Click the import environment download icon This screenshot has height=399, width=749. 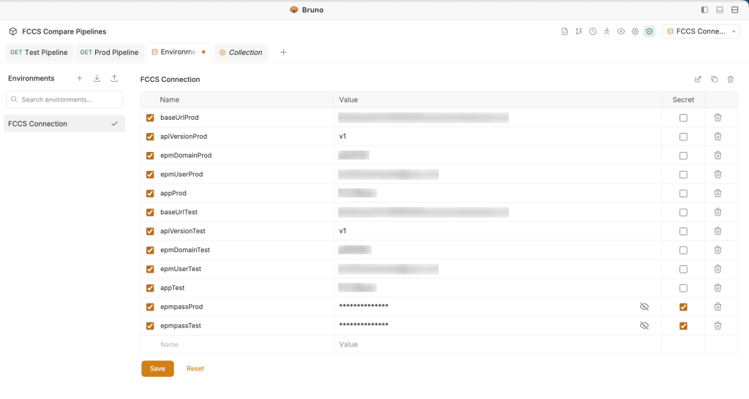(97, 78)
